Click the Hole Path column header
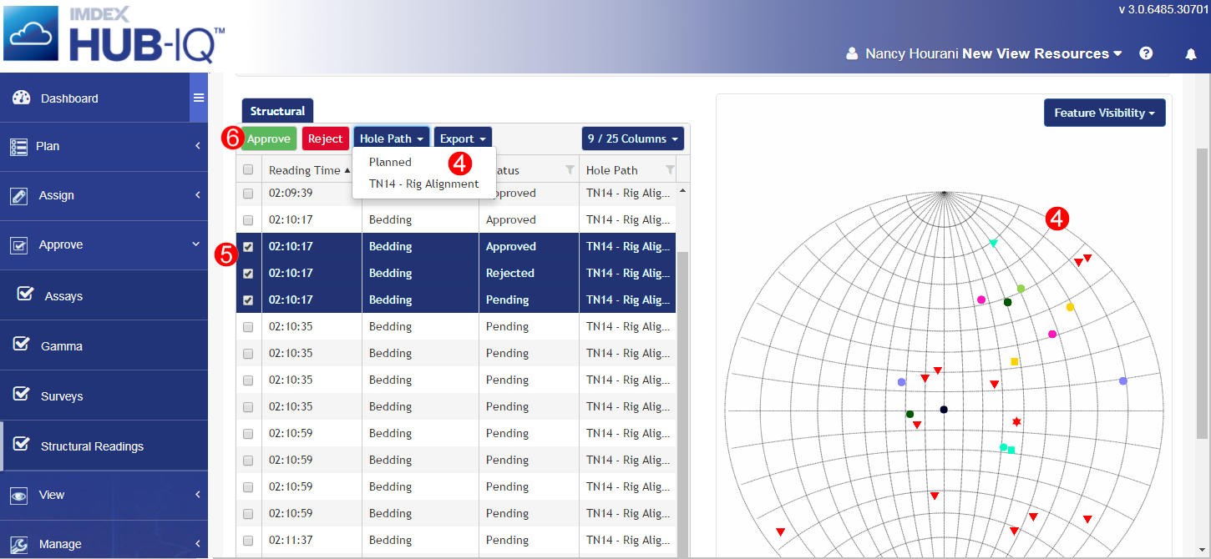 coord(612,170)
